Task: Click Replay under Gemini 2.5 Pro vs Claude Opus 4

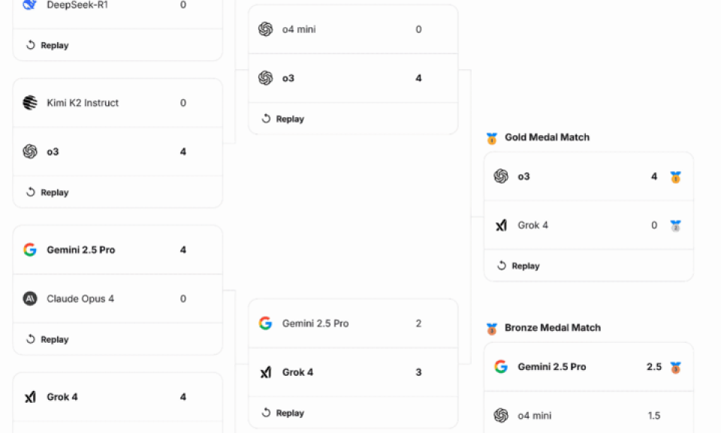Action: (x=48, y=340)
